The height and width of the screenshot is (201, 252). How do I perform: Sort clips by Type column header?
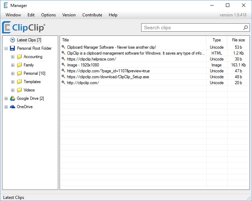[x=217, y=40]
